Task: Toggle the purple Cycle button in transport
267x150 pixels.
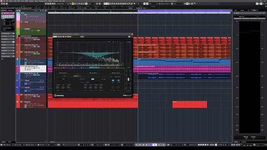Action: point(151,145)
